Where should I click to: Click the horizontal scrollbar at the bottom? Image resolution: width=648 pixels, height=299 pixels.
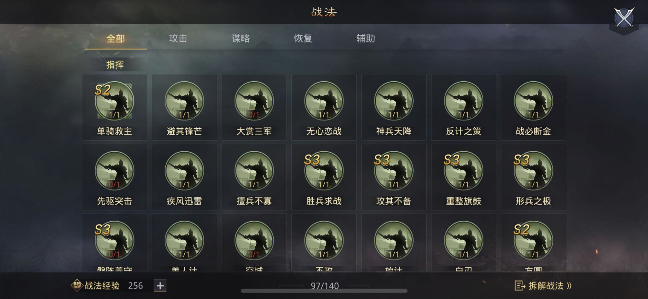click(324, 291)
